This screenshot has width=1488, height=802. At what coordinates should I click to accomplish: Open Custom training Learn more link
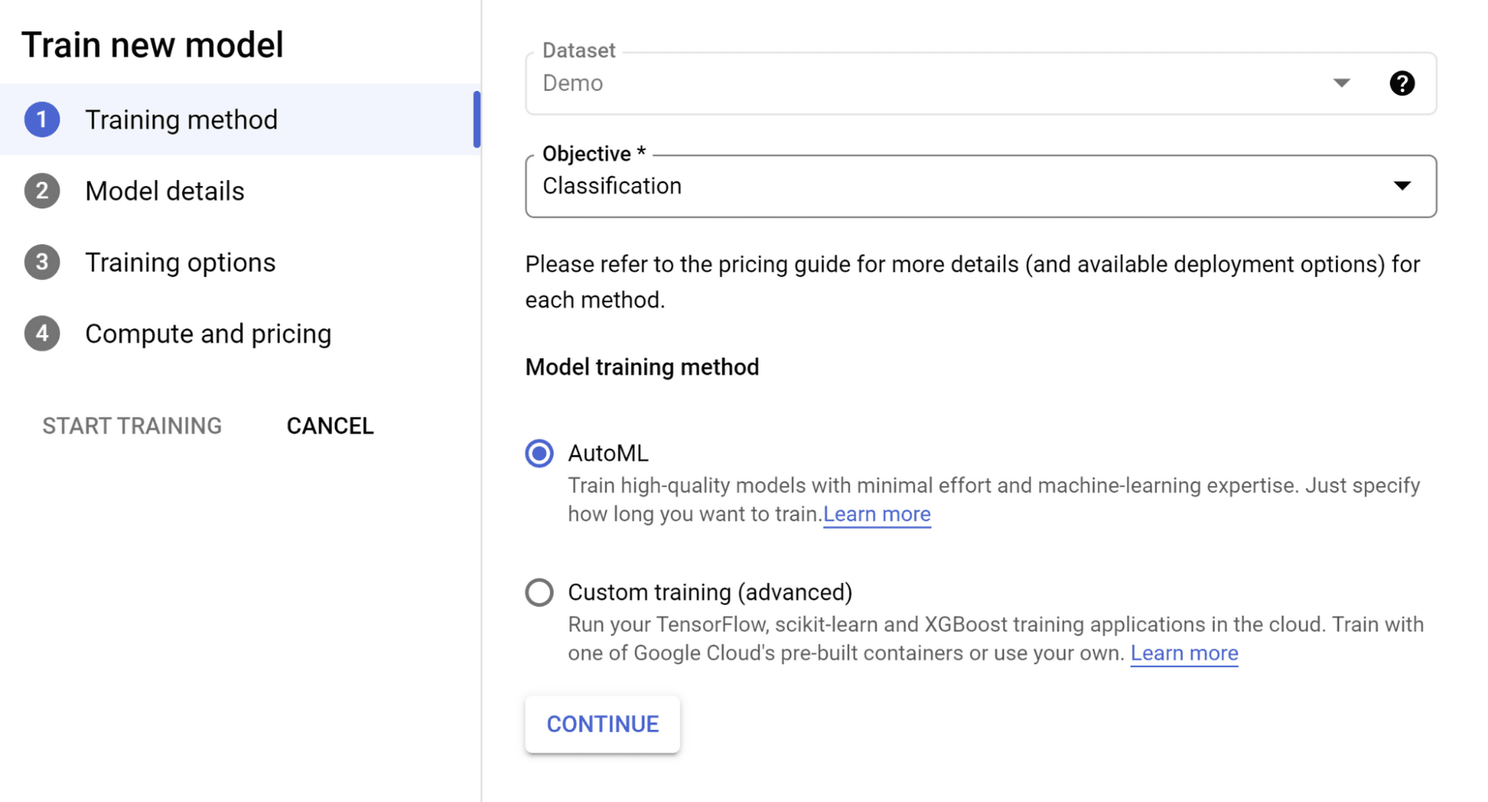point(1184,653)
